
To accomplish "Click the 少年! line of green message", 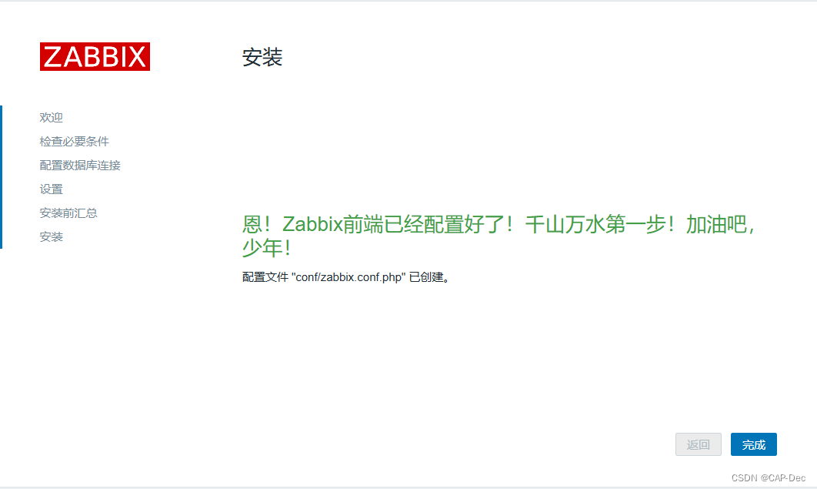I will (x=266, y=248).
